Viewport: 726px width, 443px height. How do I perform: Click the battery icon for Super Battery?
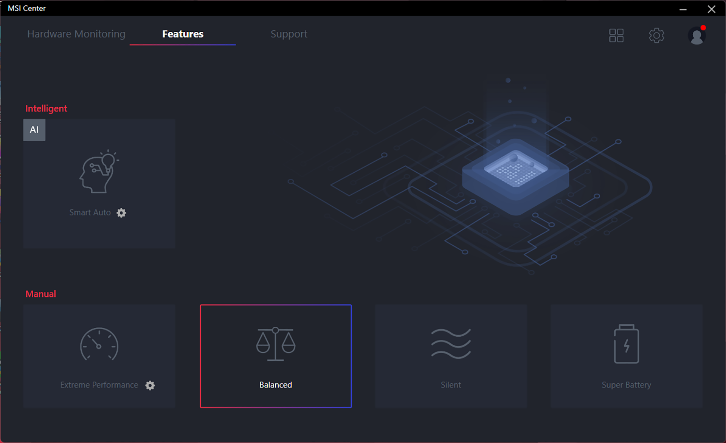[x=626, y=344]
